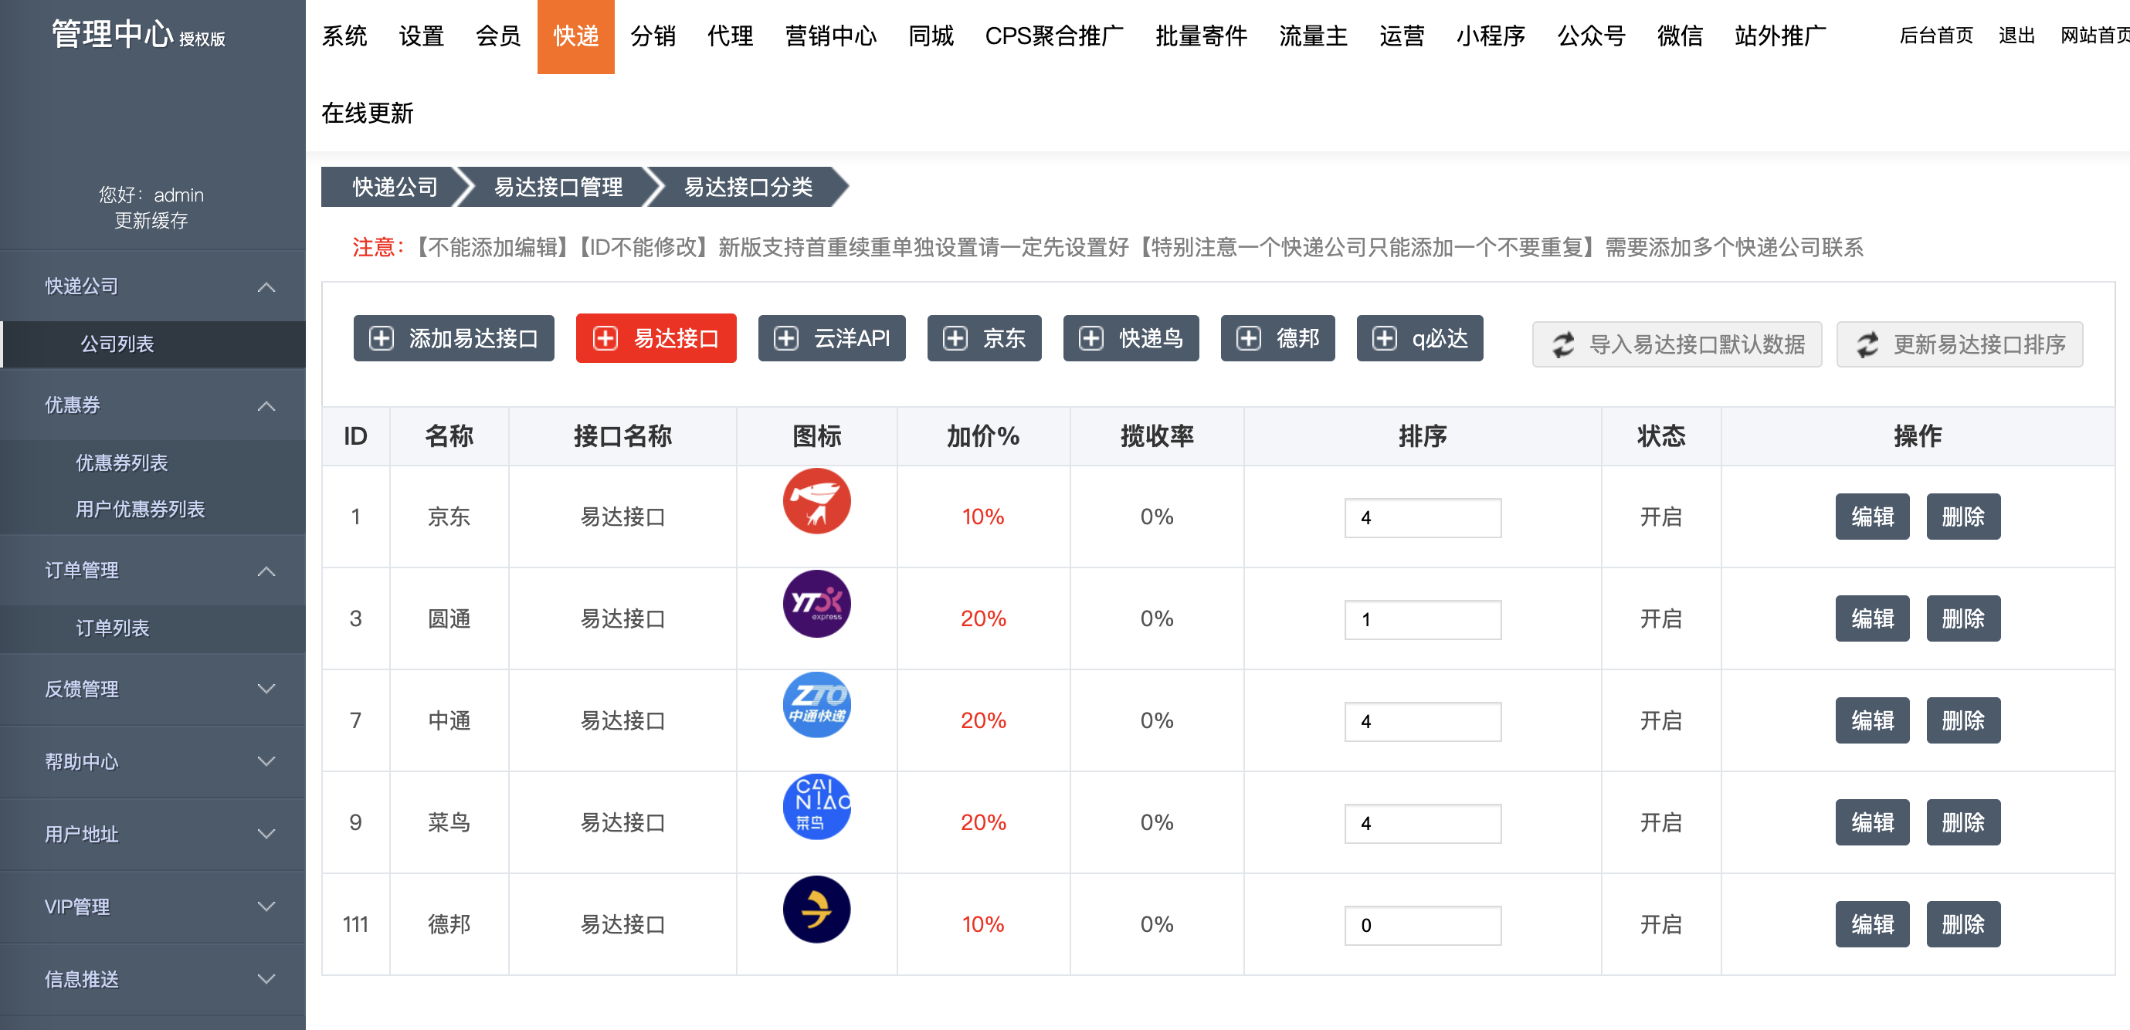Click plus icon on 添加易达接口 button

pyautogui.click(x=382, y=338)
